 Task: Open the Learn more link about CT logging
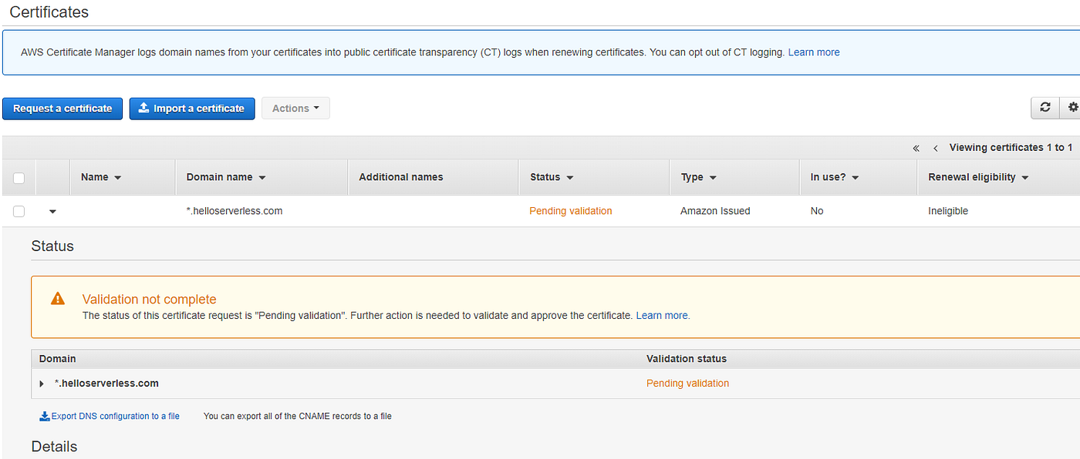[813, 52]
